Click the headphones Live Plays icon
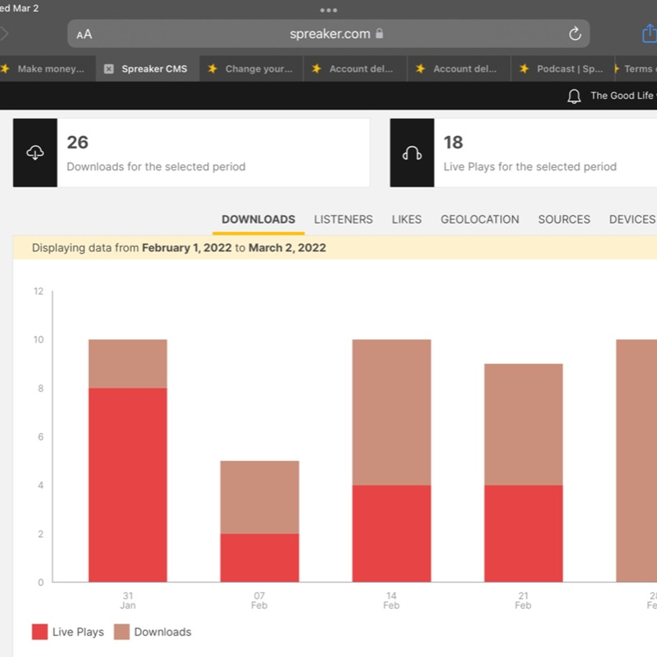Image resolution: width=657 pixels, height=657 pixels. point(412,153)
